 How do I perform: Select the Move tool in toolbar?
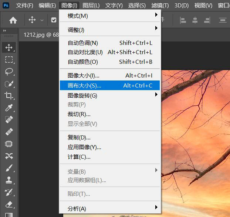[9, 47]
